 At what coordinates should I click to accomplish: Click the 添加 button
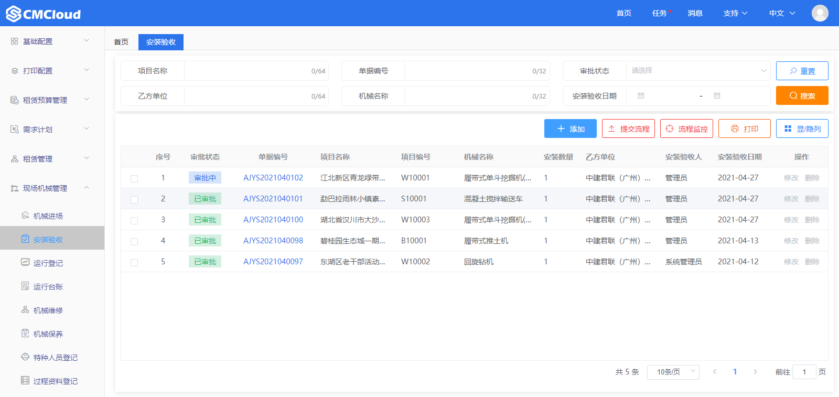point(571,128)
